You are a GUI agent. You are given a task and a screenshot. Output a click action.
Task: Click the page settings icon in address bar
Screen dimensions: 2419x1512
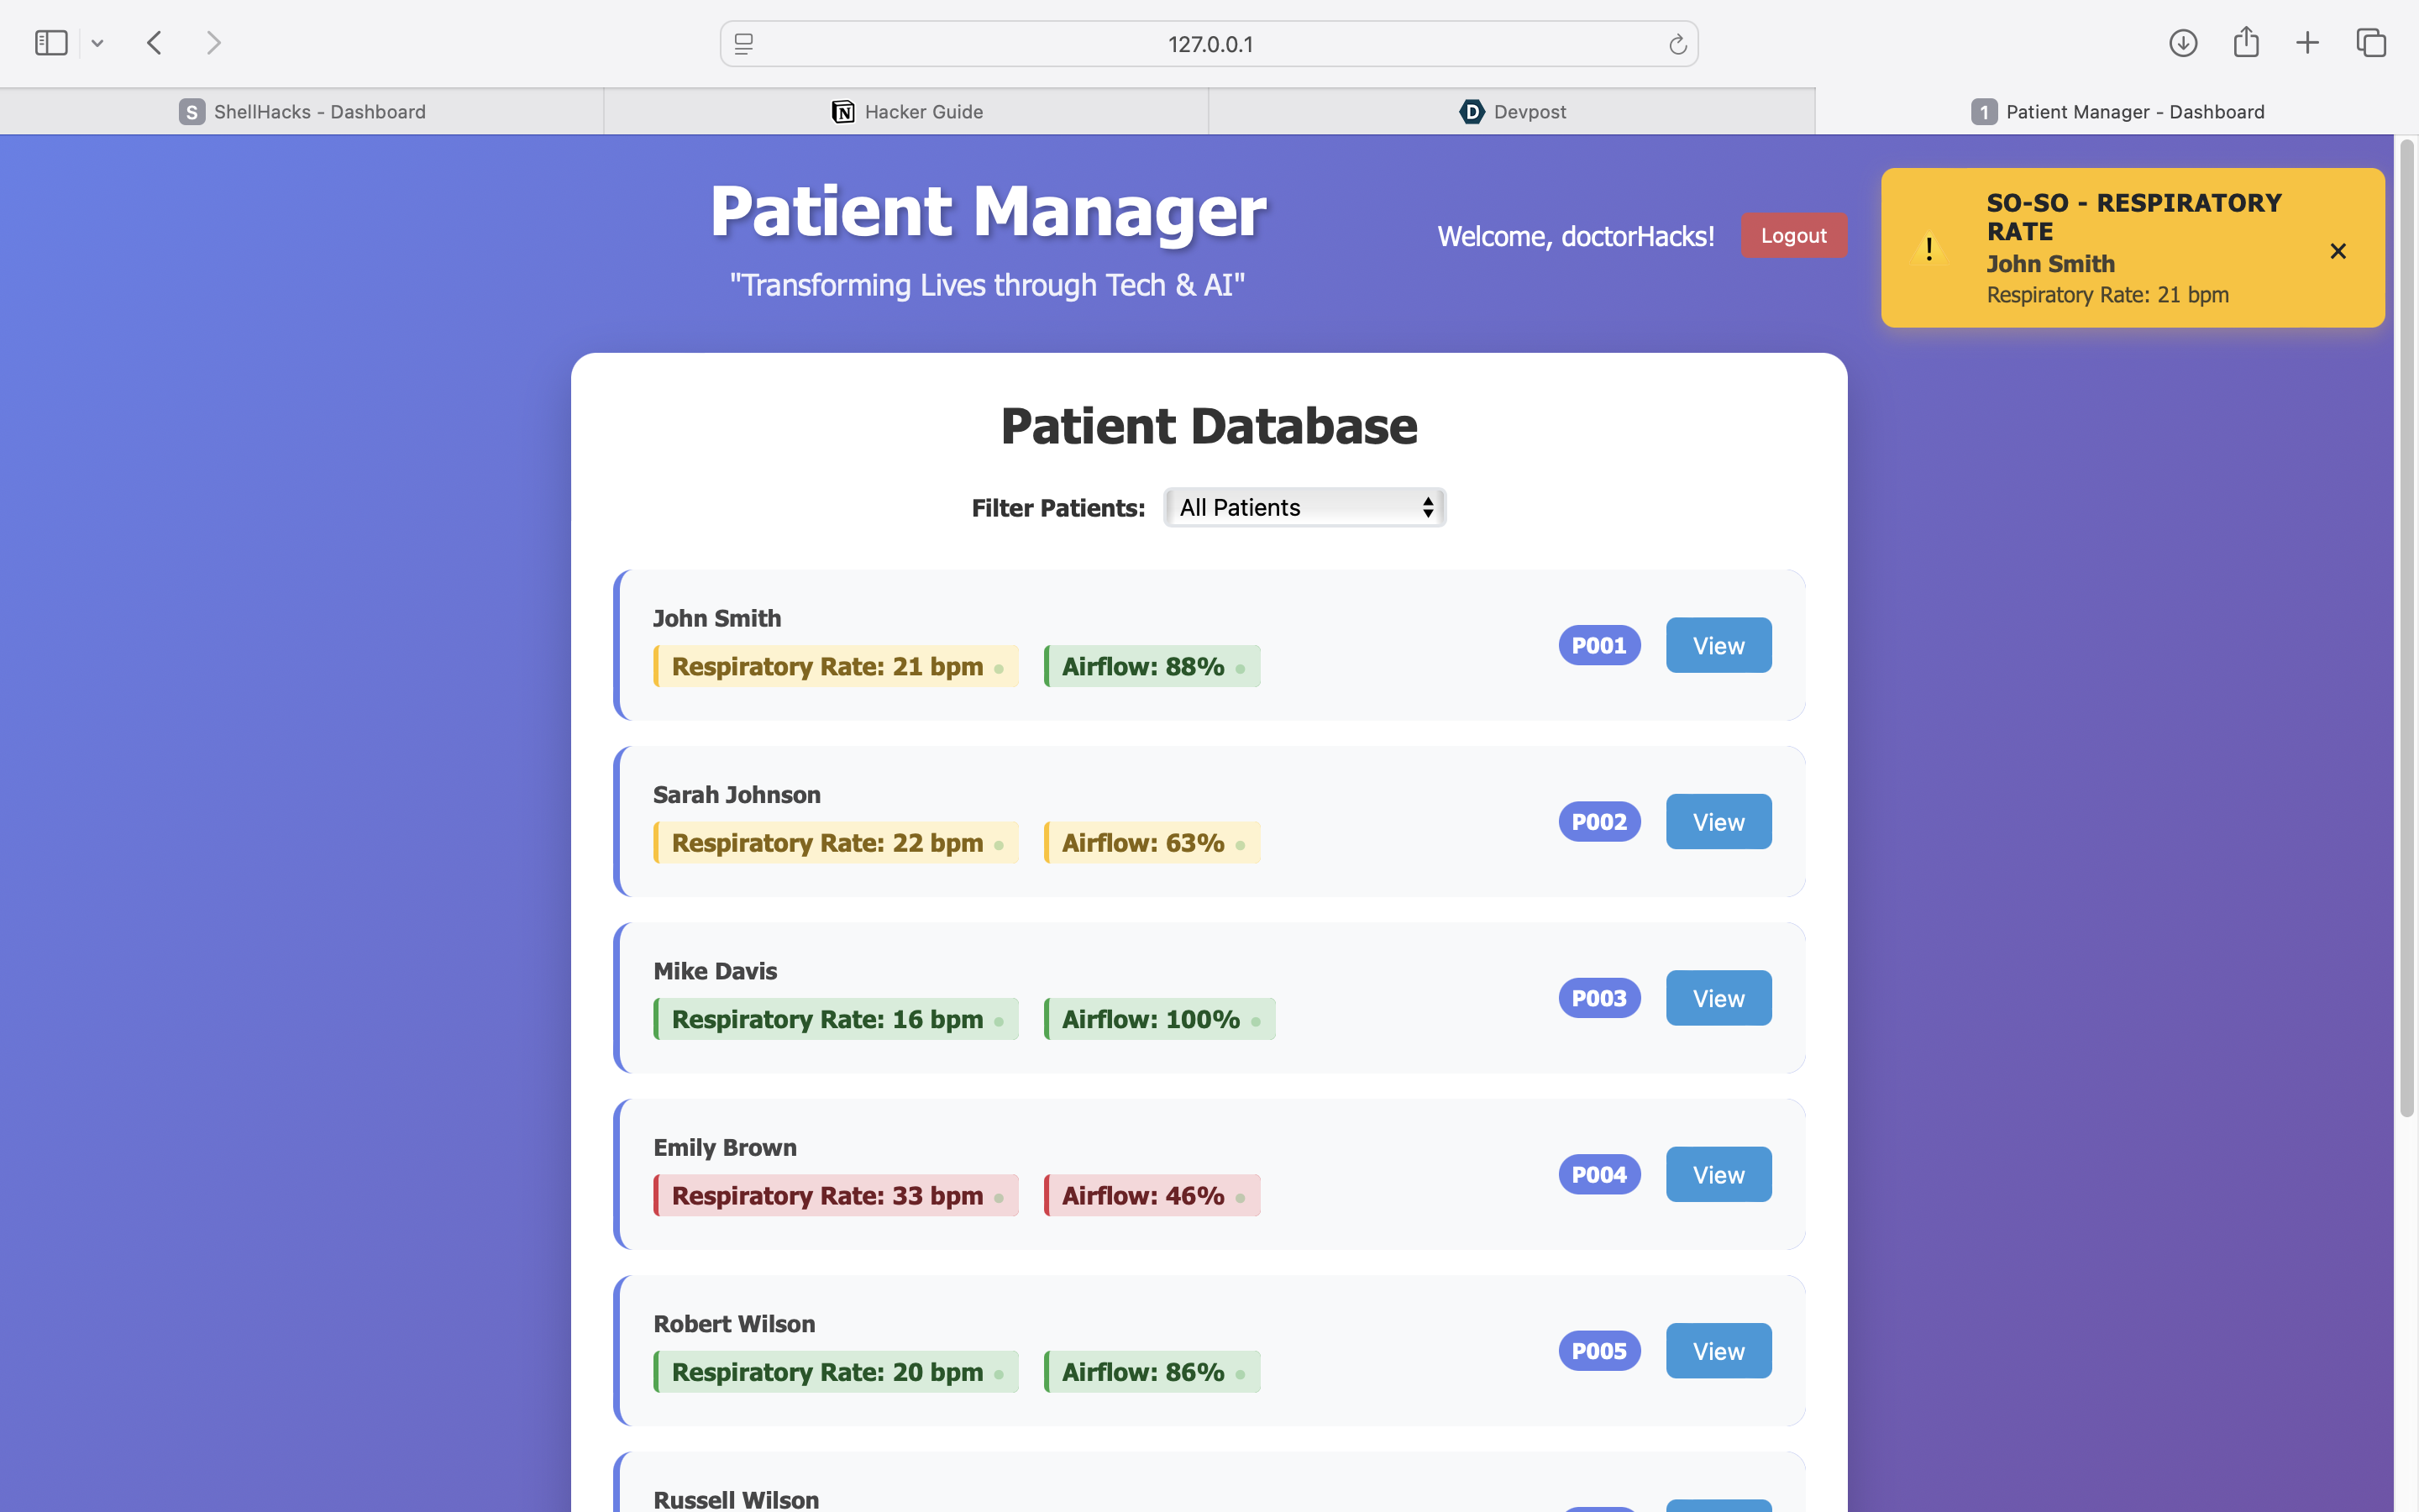tap(743, 44)
